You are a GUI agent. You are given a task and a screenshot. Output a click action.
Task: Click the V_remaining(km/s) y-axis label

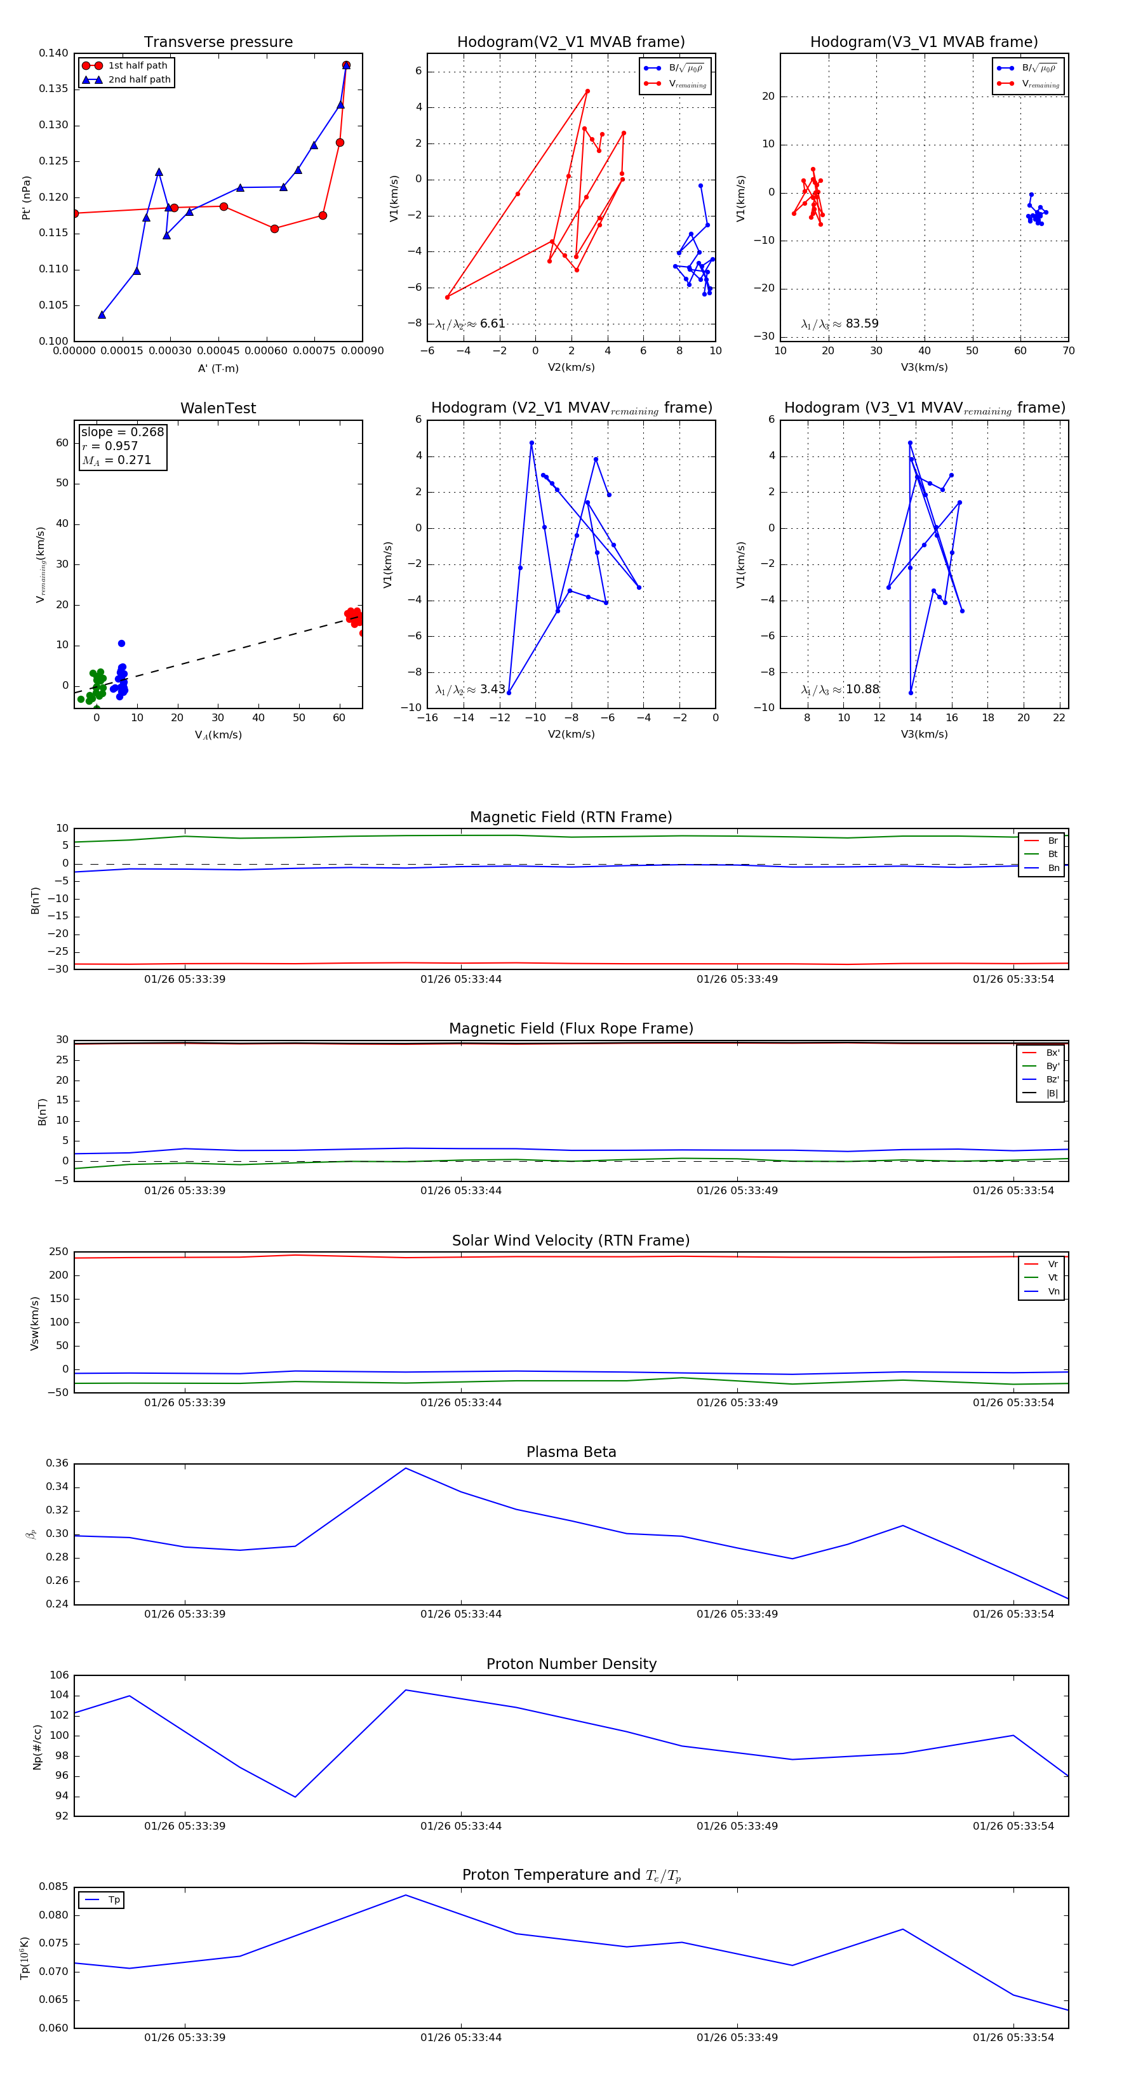tap(40, 564)
